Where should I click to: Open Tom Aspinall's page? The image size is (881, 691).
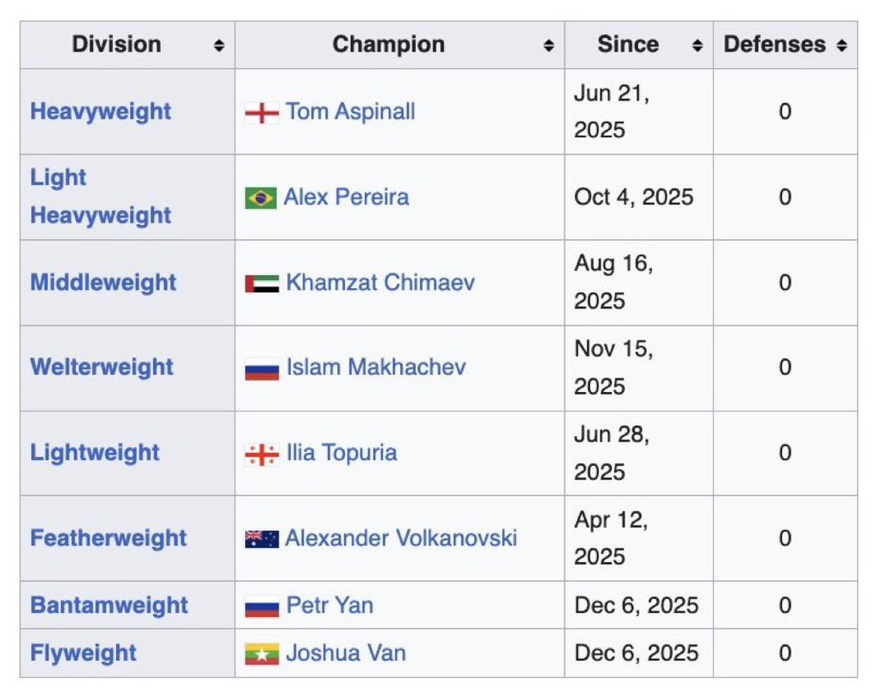[x=350, y=112]
